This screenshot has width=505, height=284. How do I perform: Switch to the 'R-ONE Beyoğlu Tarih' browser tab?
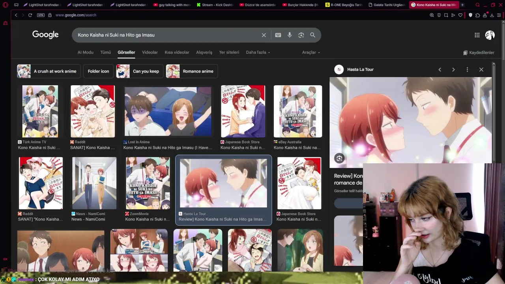pos(344,5)
